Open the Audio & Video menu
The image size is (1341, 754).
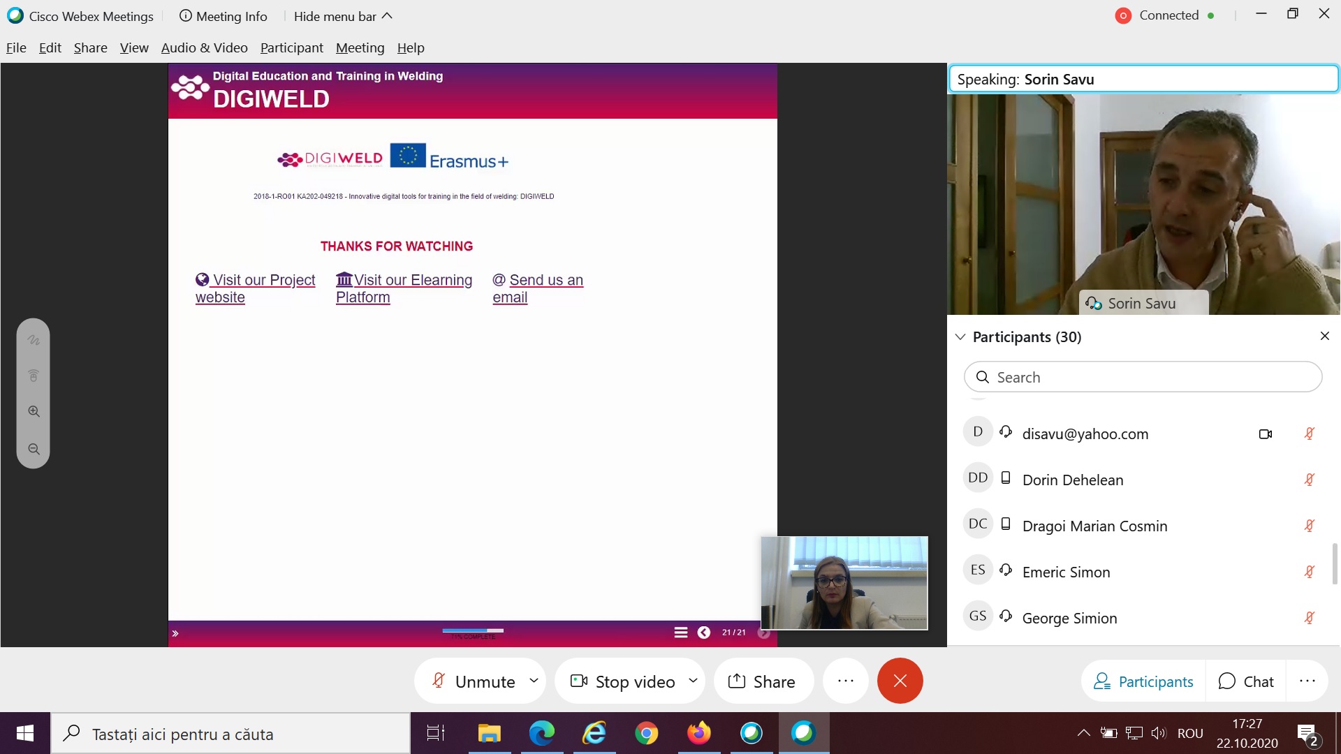pos(204,47)
